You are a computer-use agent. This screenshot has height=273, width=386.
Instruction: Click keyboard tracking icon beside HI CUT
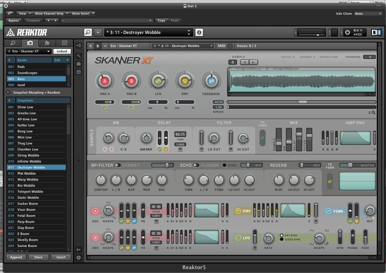(x=231, y=150)
